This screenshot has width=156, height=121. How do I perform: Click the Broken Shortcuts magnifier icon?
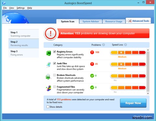(48, 77)
